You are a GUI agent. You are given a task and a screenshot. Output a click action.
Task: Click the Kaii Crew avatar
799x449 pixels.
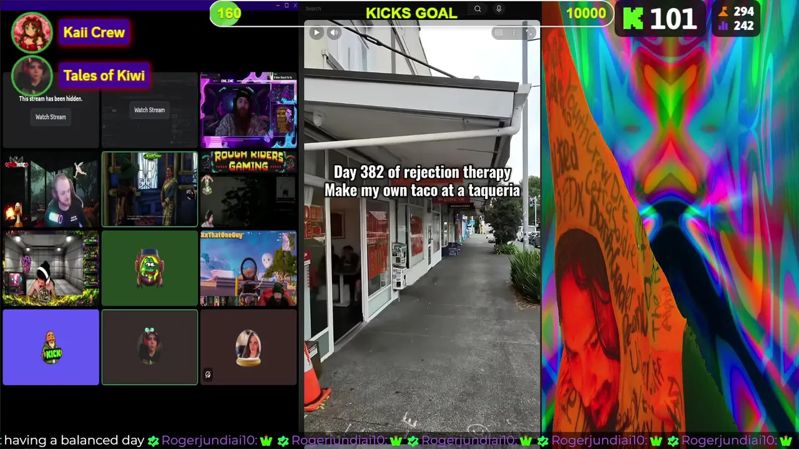pyautogui.click(x=32, y=32)
